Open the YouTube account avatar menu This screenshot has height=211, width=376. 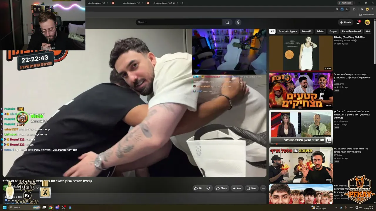tap(367, 22)
